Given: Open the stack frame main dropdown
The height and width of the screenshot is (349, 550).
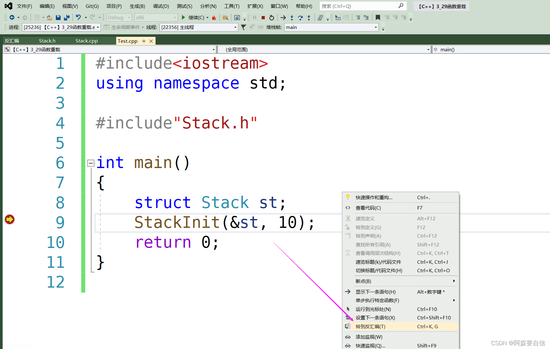Looking at the screenshot, I should coord(331,27).
